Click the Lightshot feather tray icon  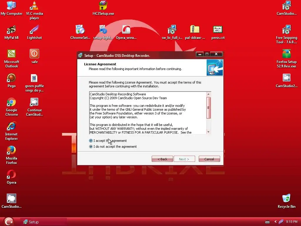coord(281,222)
